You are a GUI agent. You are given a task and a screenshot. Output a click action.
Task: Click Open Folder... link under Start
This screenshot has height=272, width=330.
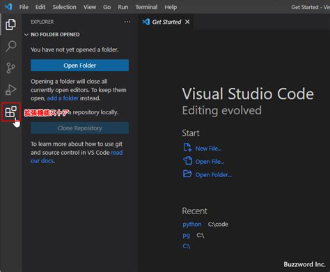click(x=214, y=174)
